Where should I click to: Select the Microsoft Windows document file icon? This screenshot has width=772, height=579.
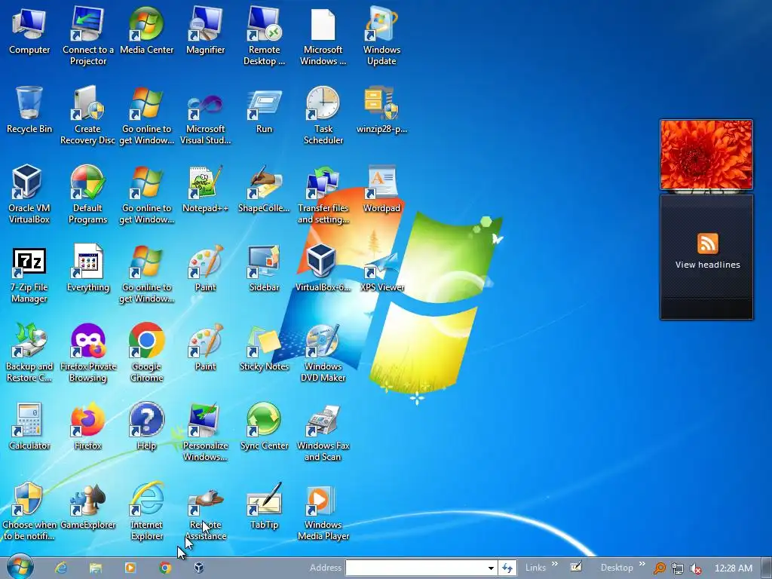click(x=323, y=36)
